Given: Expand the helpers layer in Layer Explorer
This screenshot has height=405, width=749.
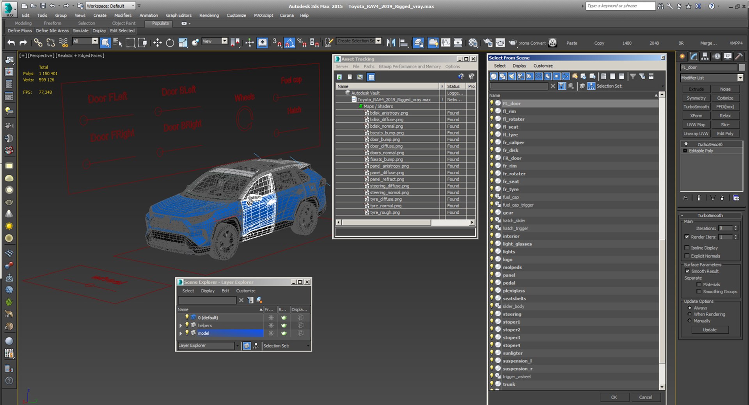Looking at the screenshot, I should click(181, 325).
